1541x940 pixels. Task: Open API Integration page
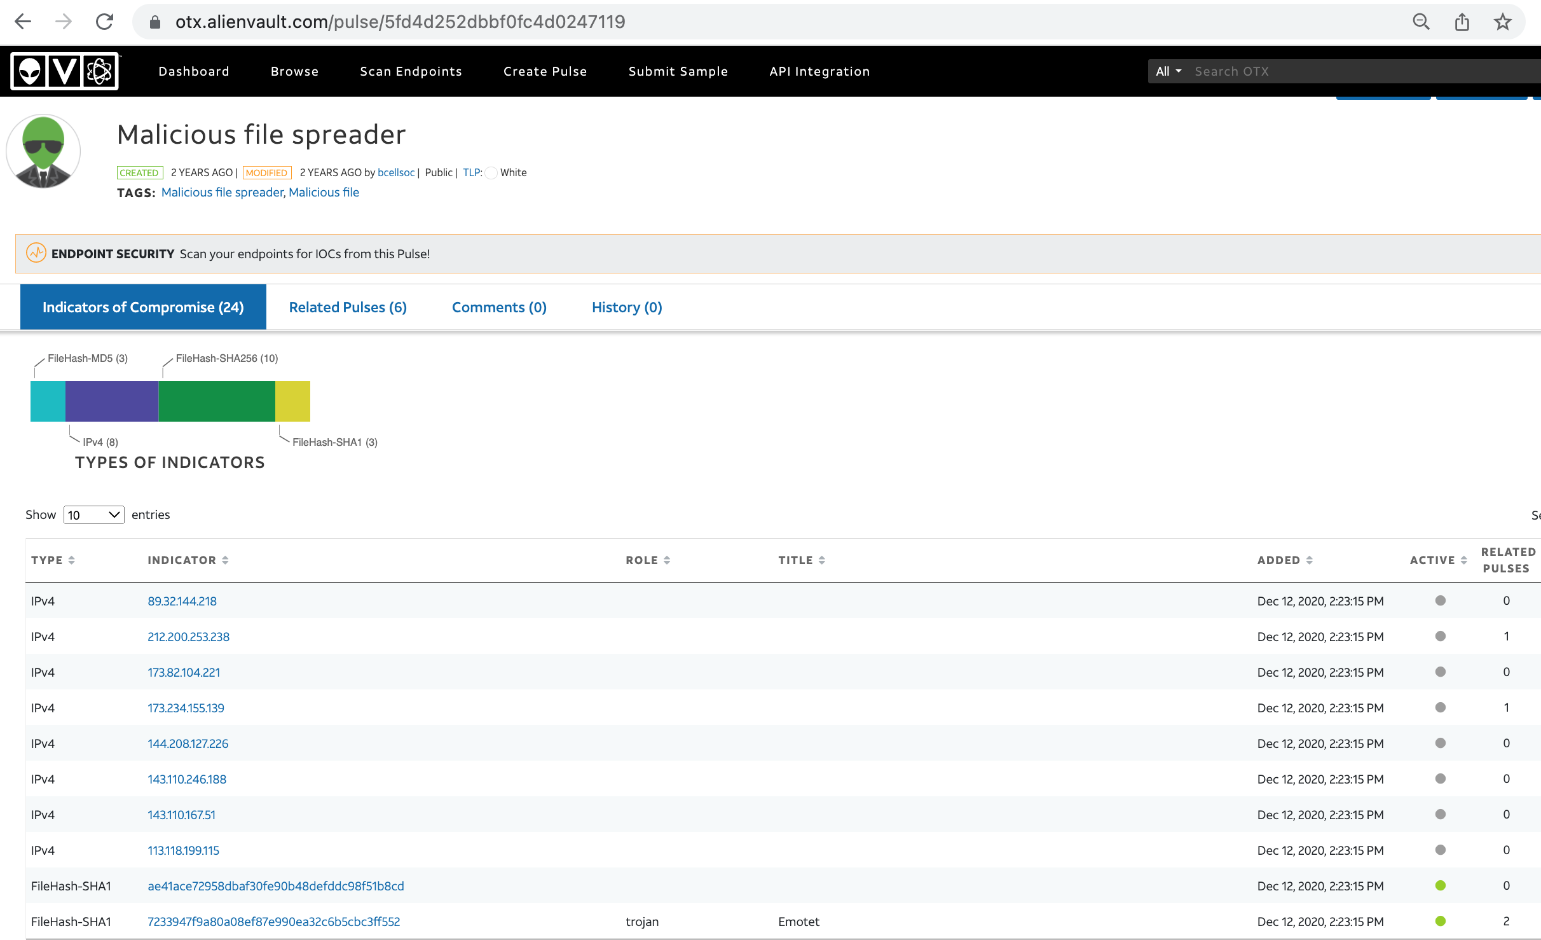pyautogui.click(x=819, y=71)
